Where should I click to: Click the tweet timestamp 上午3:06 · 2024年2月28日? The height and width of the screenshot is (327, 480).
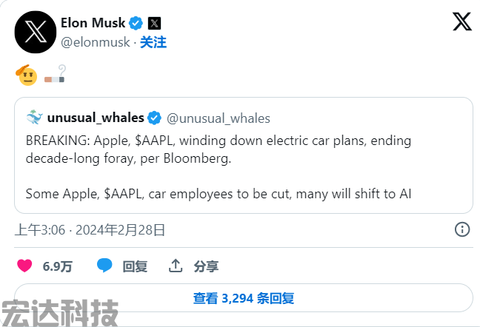pos(90,230)
